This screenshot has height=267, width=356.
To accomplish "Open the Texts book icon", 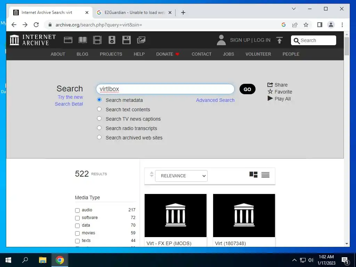I will (83, 40).
